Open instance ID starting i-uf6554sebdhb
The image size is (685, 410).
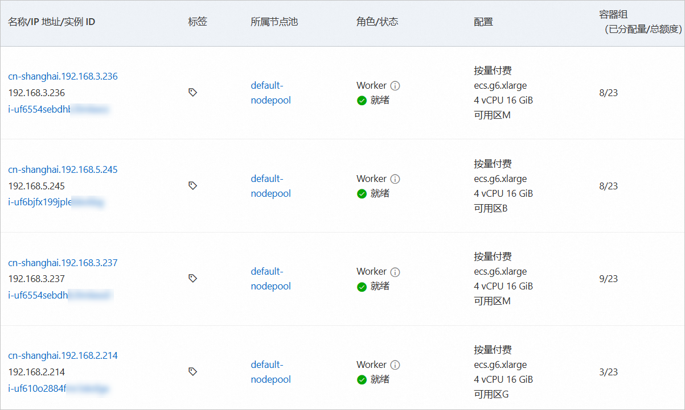58,109
